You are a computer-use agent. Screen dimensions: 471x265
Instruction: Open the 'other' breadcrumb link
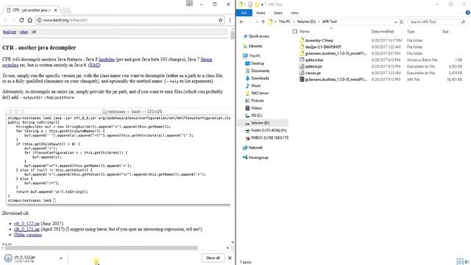pos(24,32)
